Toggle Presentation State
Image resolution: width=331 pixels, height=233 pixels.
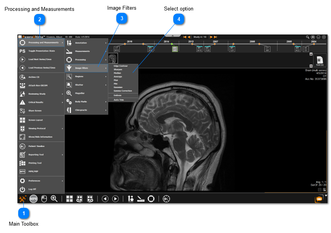[x=41, y=51]
